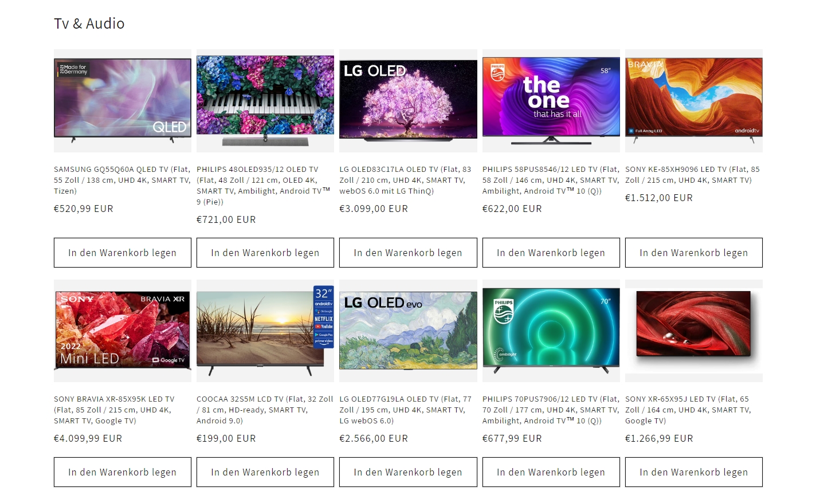Open the Philips 48OLED935/12 piano image
The width and height of the screenshot is (816, 495).
265,100
